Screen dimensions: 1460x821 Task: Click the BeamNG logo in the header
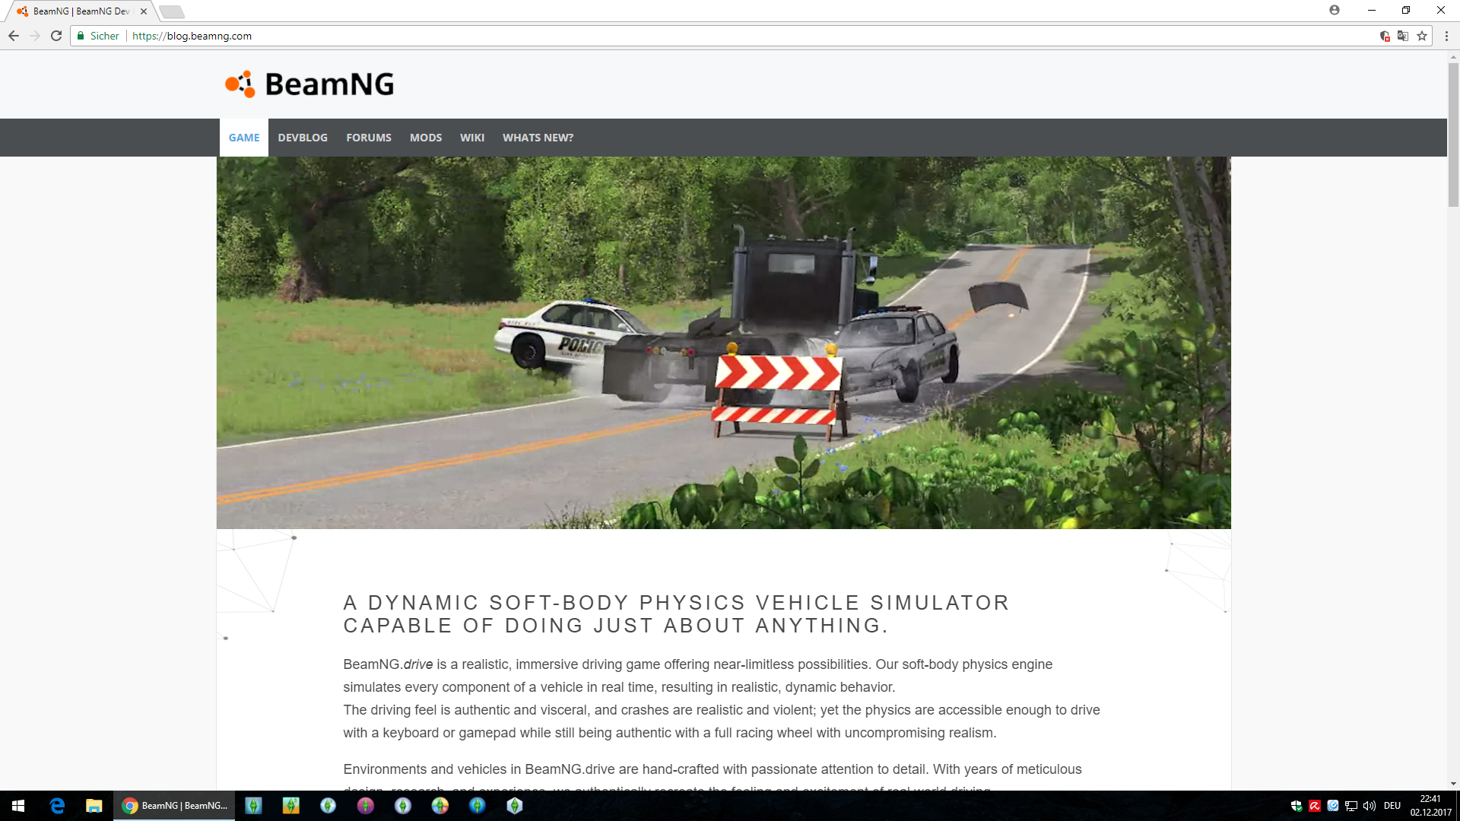[309, 84]
